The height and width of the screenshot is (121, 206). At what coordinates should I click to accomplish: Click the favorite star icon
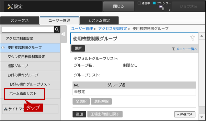[x=193, y=38]
